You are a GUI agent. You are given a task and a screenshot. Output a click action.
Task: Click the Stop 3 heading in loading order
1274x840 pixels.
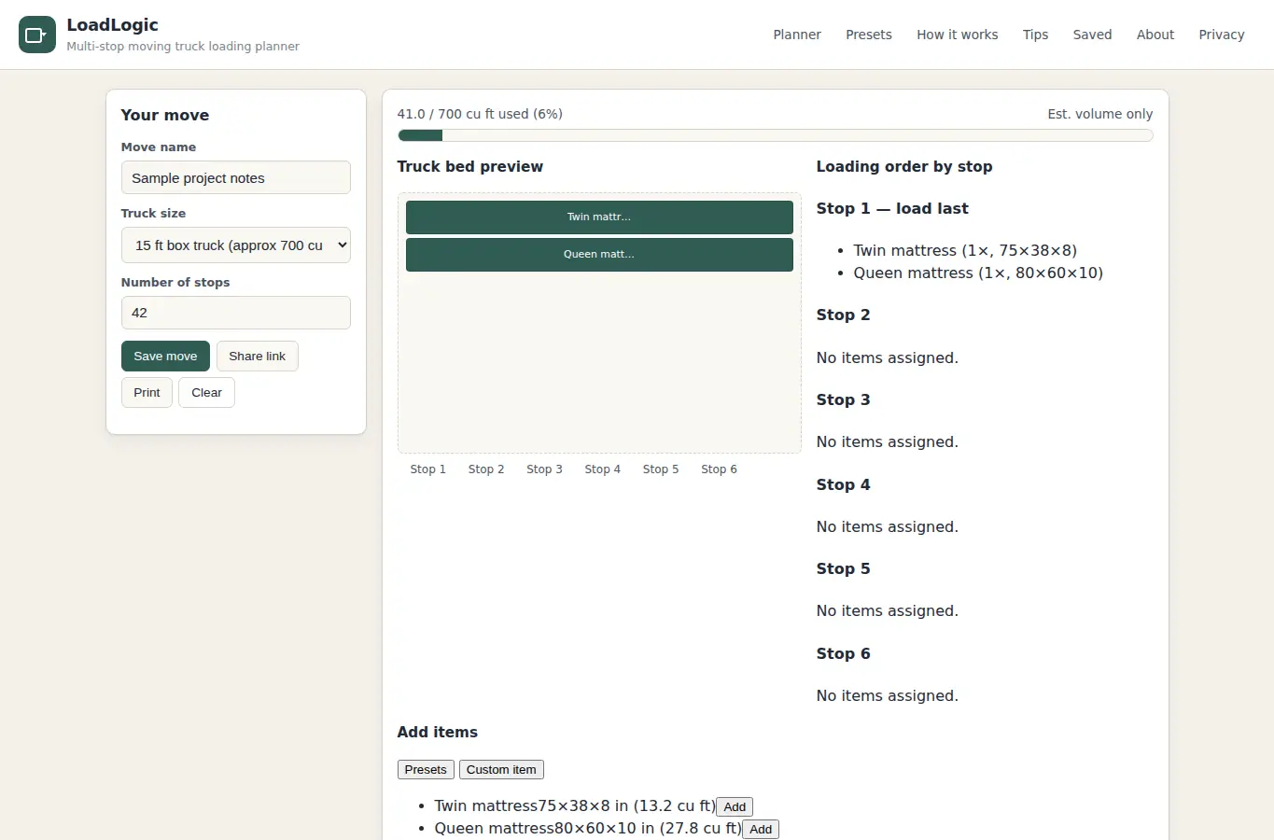[843, 399]
